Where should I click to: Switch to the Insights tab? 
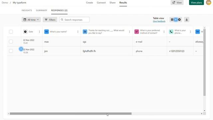tap(27, 10)
